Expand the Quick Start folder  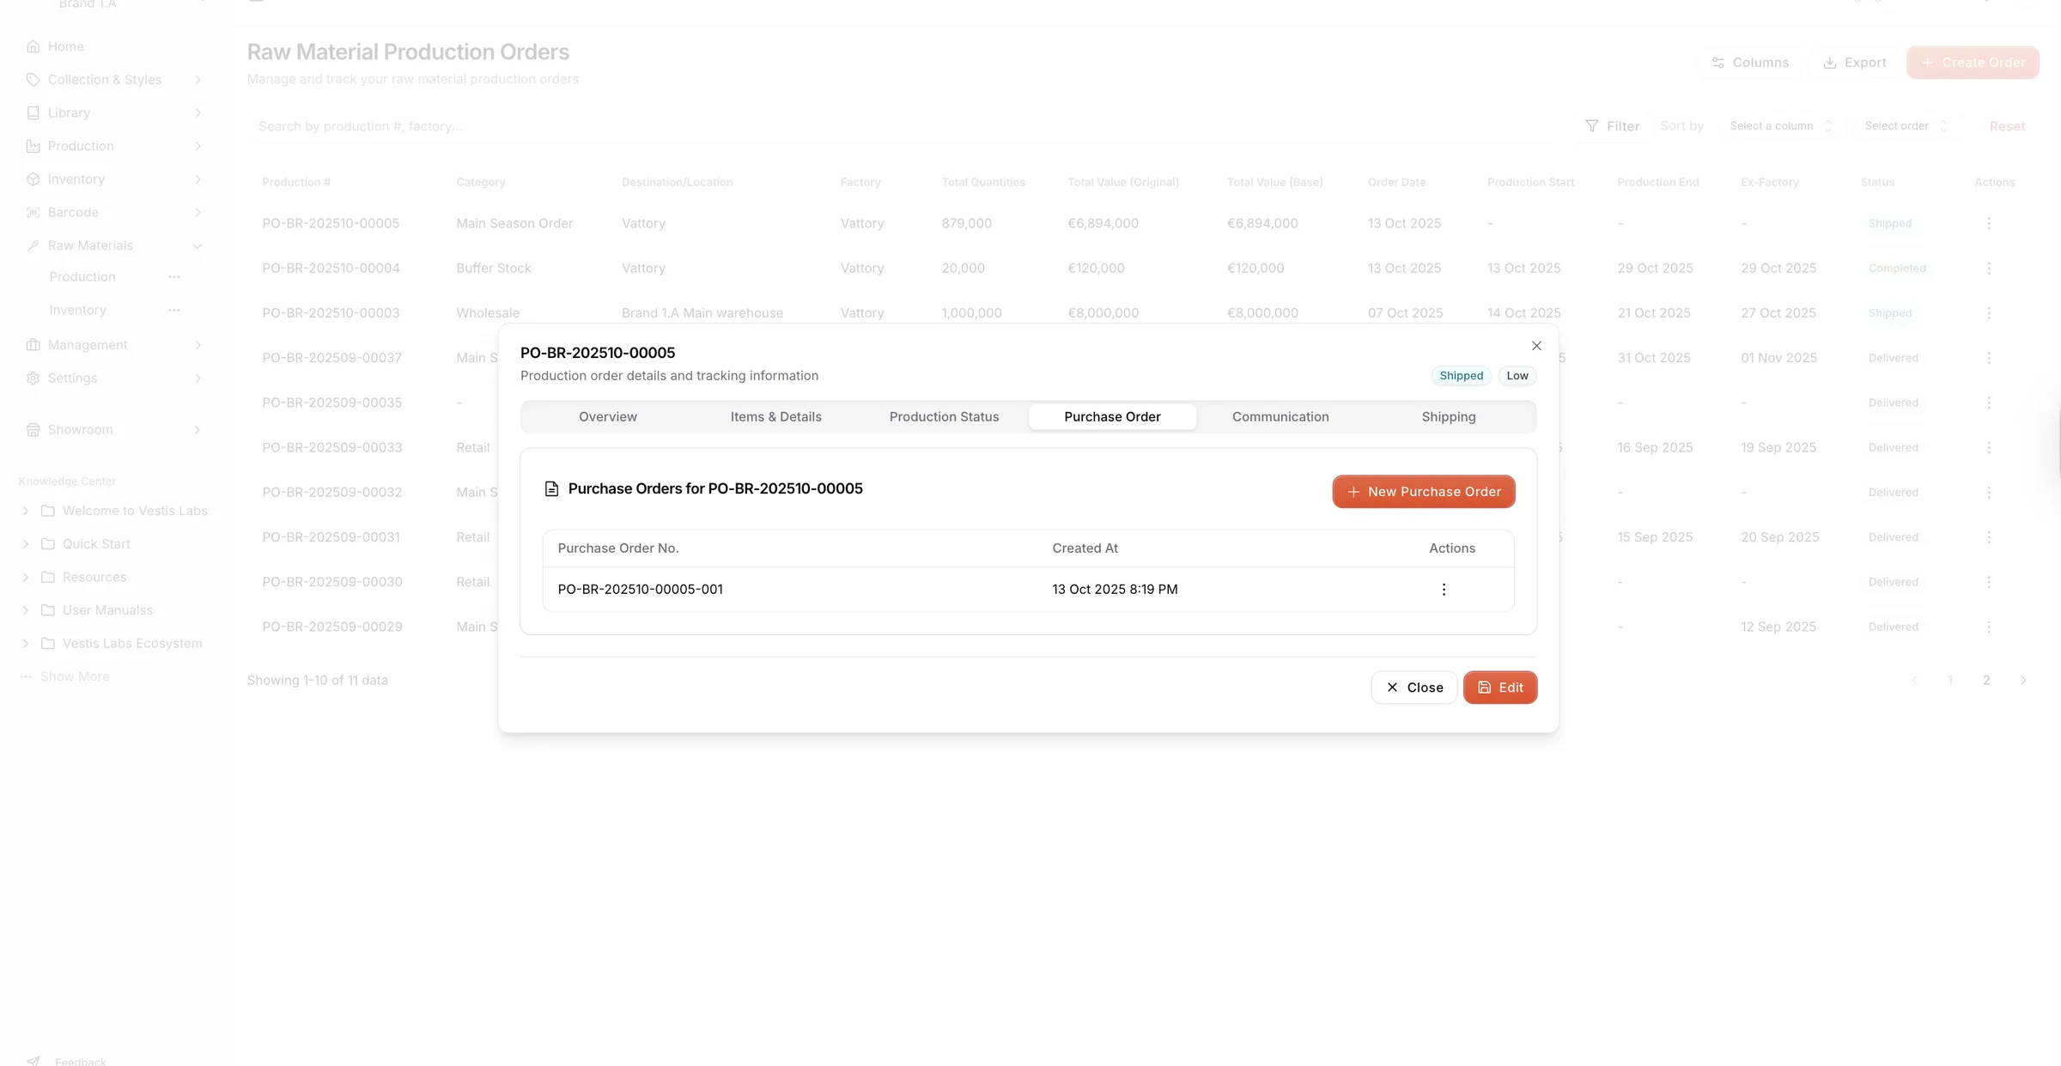(26, 544)
